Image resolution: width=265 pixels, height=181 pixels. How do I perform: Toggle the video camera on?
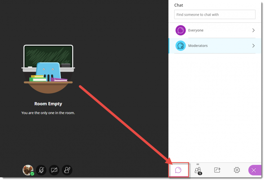click(54, 170)
